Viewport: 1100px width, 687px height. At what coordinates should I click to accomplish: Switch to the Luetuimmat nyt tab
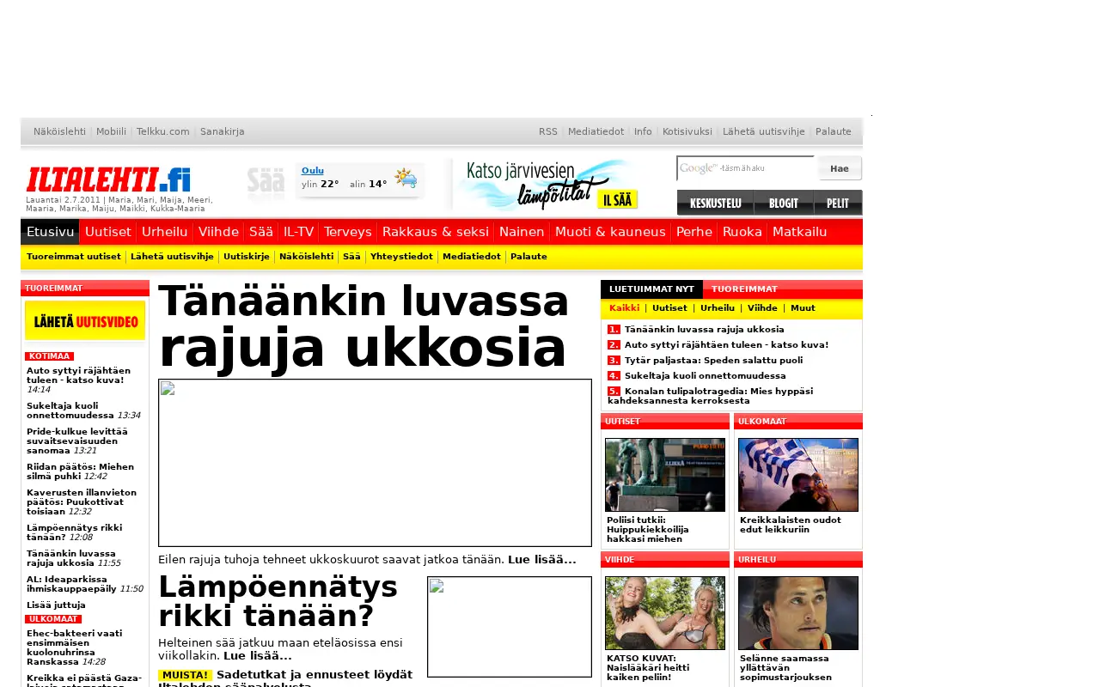[x=651, y=289]
